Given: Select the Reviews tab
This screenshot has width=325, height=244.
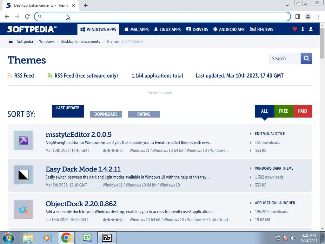Looking at the screenshot, I should pyautogui.click(x=262, y=30).
